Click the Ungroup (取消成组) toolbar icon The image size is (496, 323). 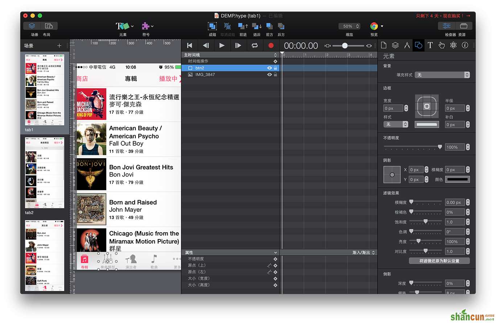(x=227, y=26)
